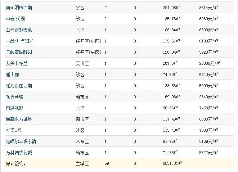Click the 南湖观邸 project name

(15, 108)
